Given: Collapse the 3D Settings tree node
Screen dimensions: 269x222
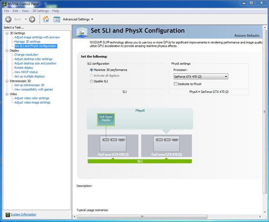Looking at the screenshot, I should (7, 33).
